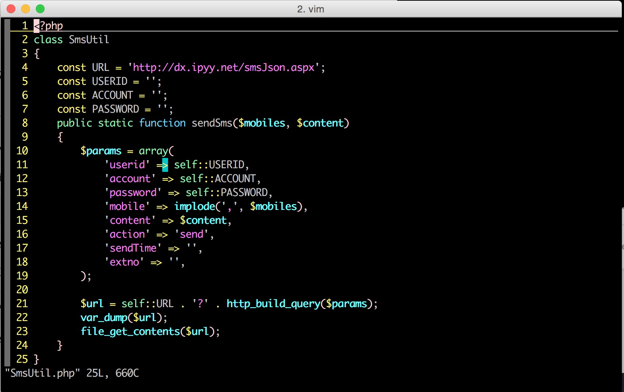624x392 pixels.
Task: Click the 'sendTime' array key
Action: (x=133, y=248)
